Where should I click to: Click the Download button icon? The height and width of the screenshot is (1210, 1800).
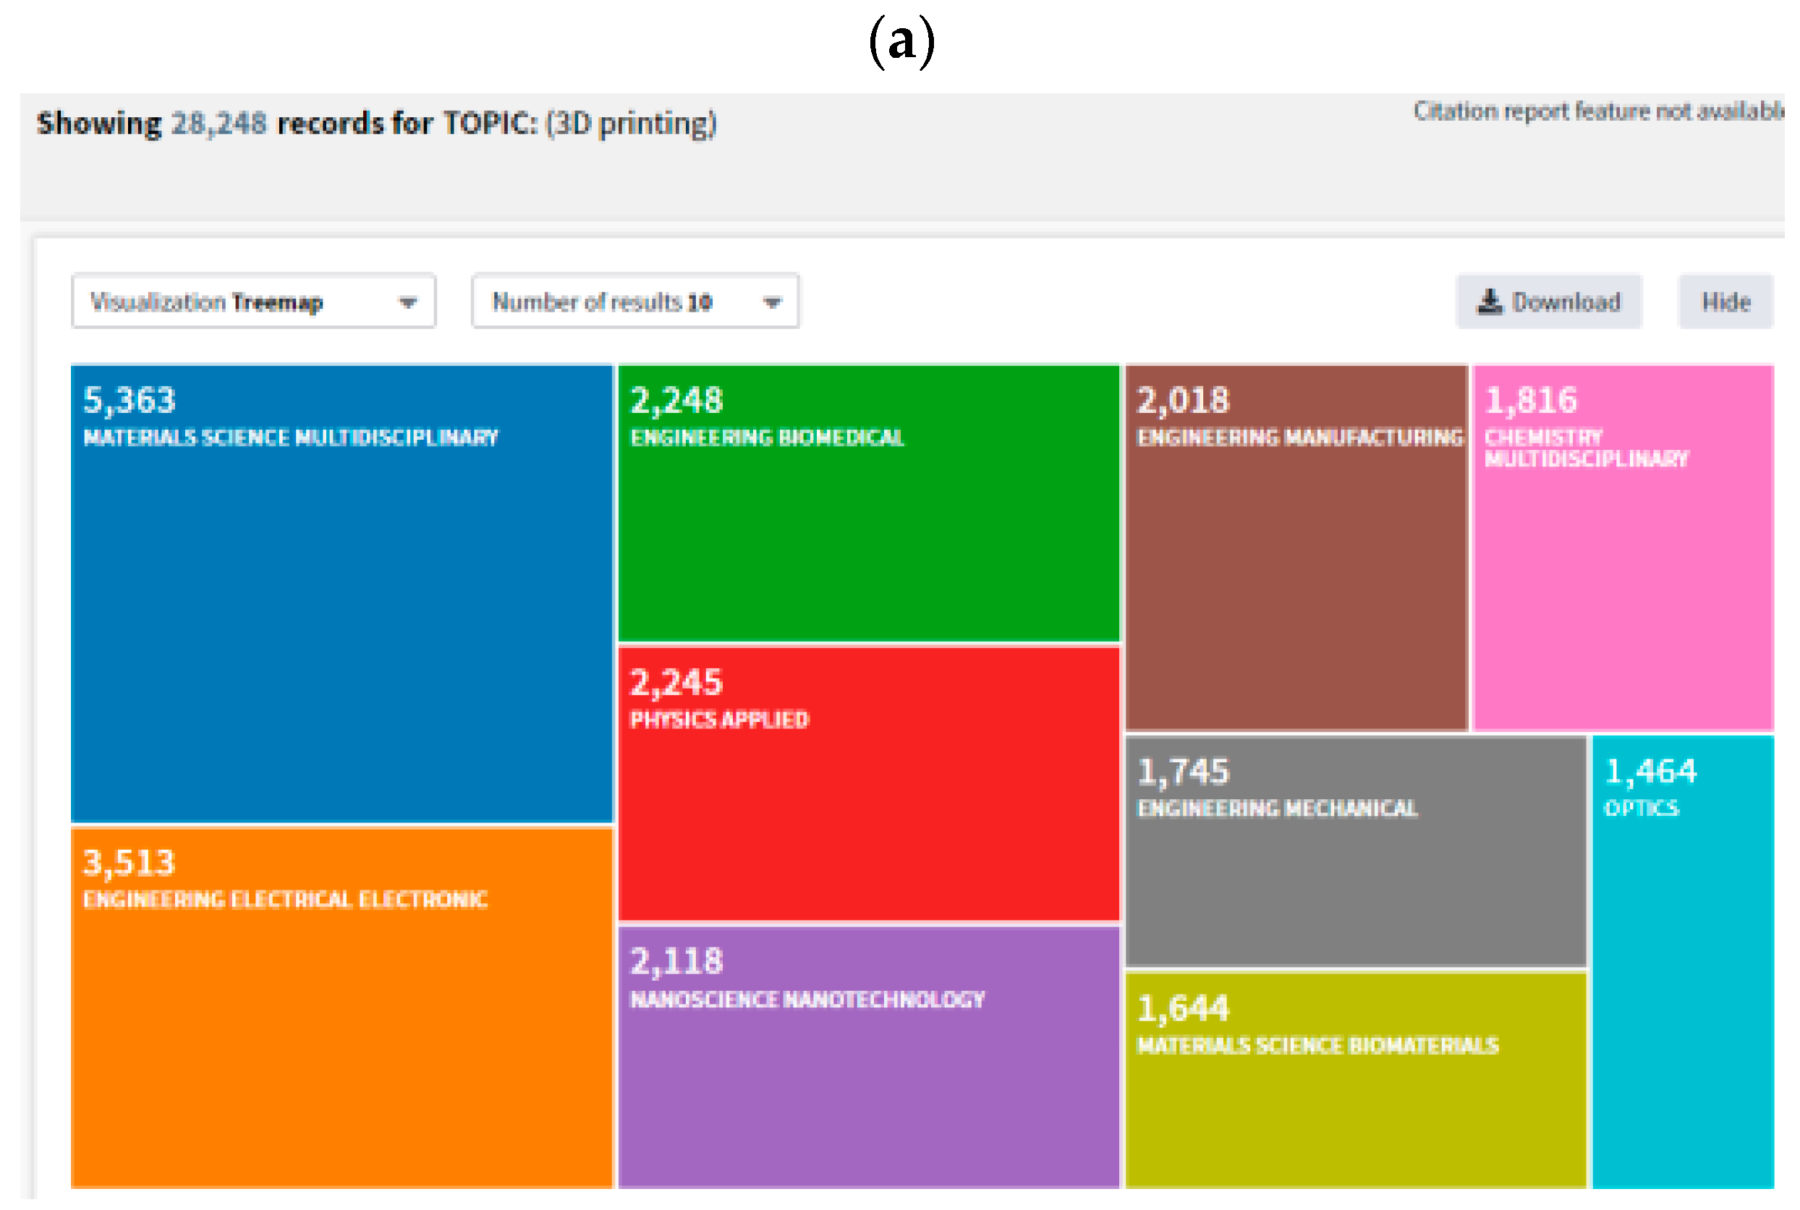(1489, 302)
